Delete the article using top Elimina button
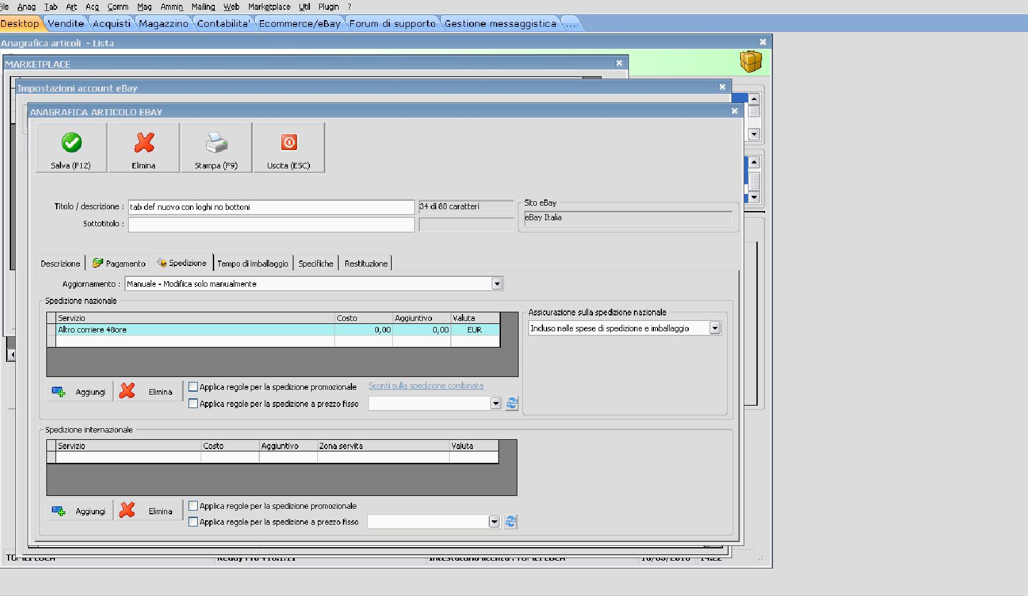1028x596 pixels. [x=144, y=148]
